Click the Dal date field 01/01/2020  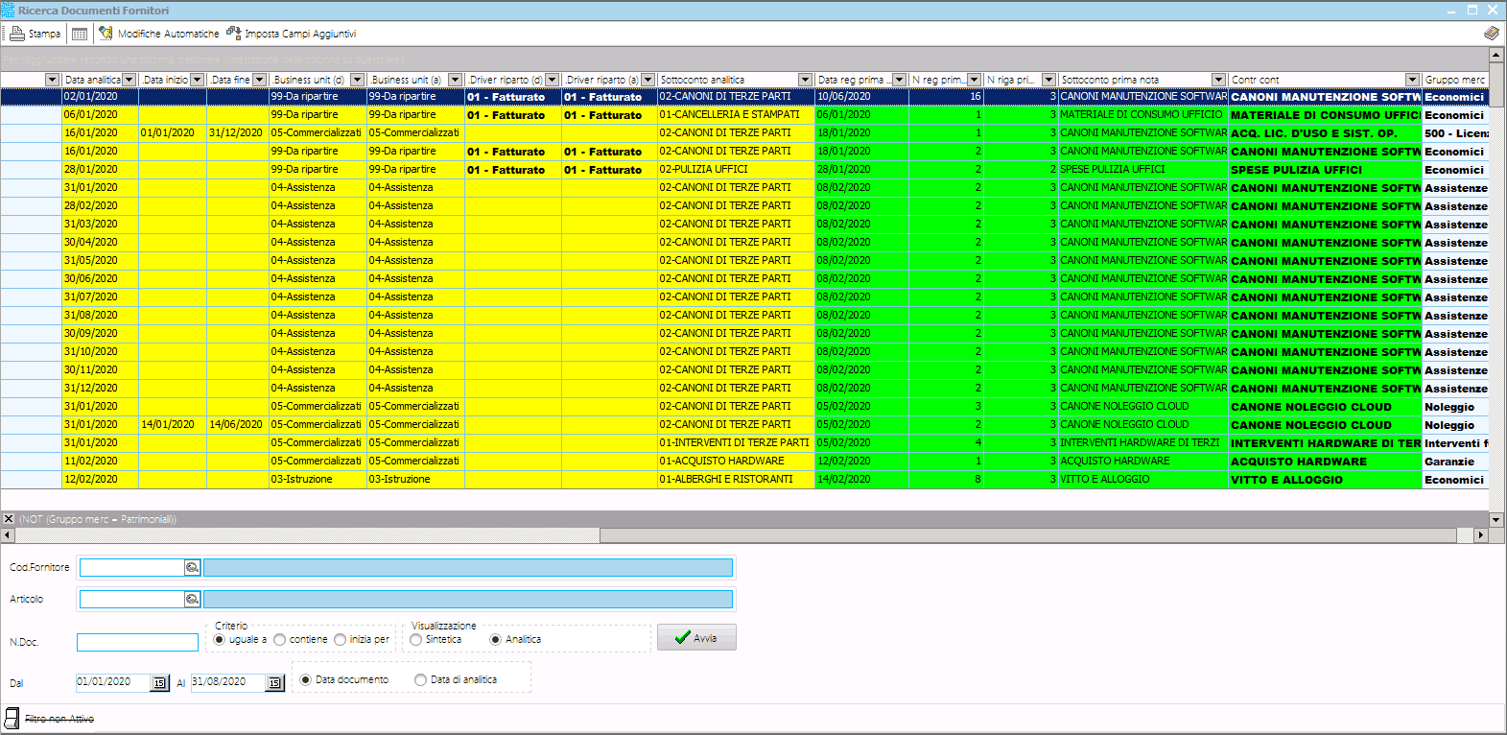(113, 682)
